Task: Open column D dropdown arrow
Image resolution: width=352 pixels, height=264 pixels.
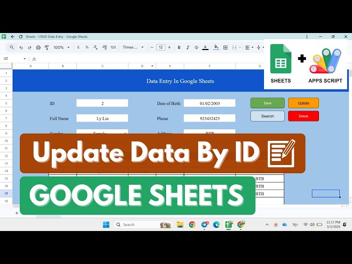Action: [x=152, y=66]
